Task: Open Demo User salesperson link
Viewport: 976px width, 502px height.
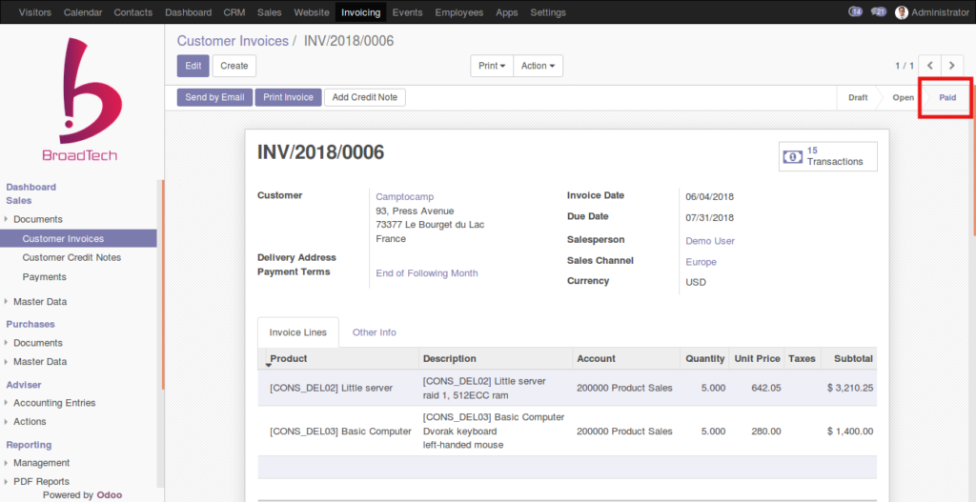Action: tap(709, 241)
